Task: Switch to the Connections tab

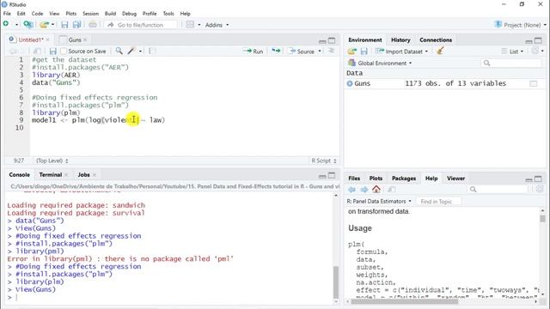Action: [436, 40]
